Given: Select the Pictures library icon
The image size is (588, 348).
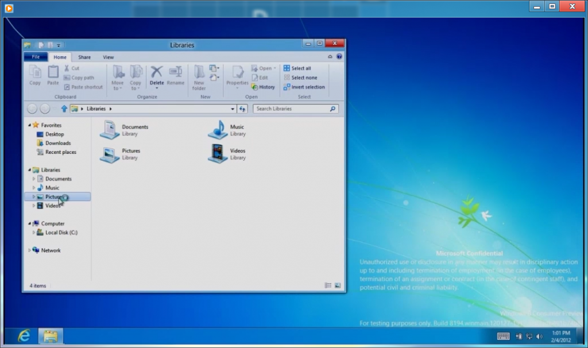Looking at the screenshot, I should pyautogui.click(x=110, y=154).
